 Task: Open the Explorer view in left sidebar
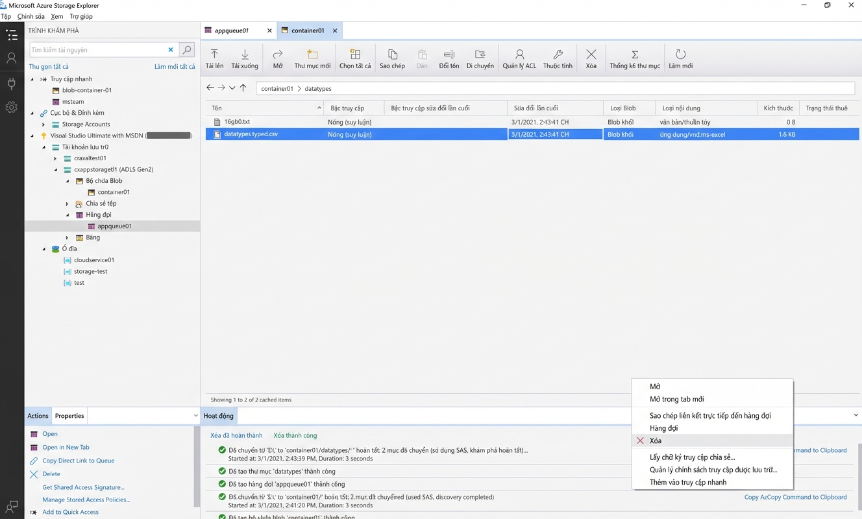coord(12,35)
